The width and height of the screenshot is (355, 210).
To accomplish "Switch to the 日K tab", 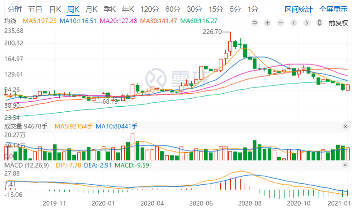I will [x=55, y=9].
